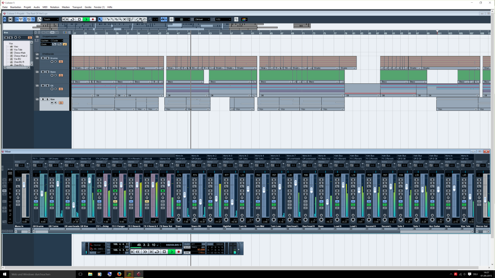The height and width of the screenshot is (278, 495).
Task: Click the SHOW marker button in transport
Action: point(210,244)
